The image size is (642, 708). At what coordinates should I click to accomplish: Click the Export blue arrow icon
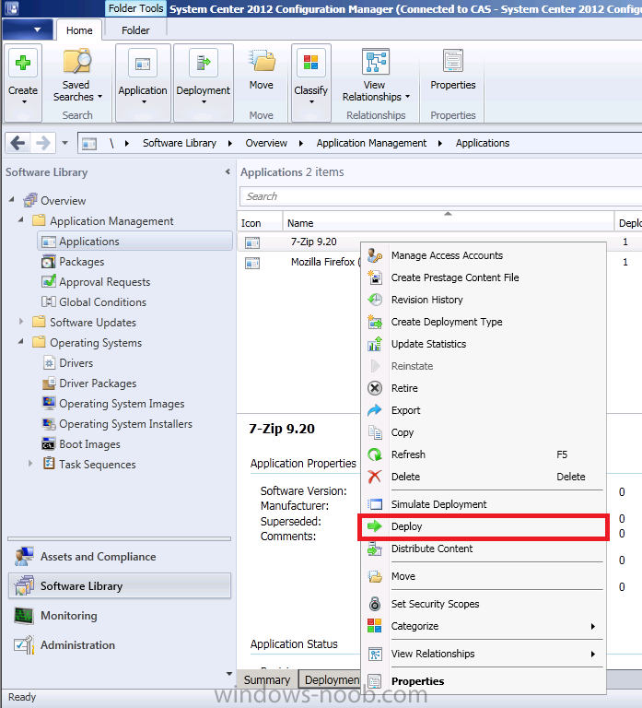(375, 410)
